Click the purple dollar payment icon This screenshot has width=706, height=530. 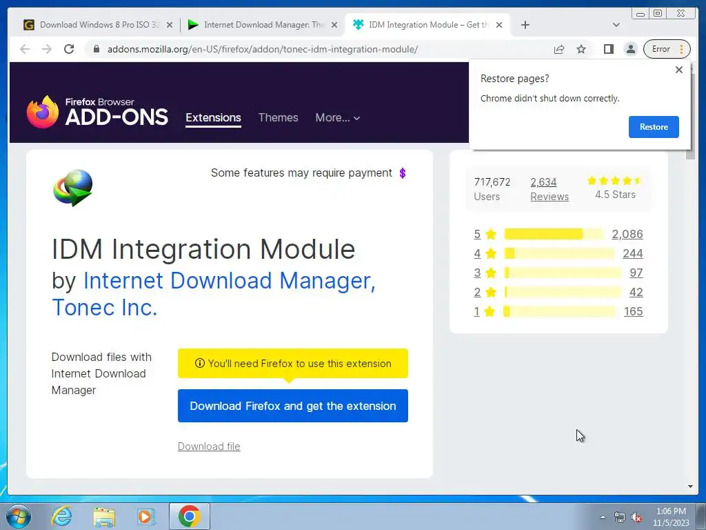(x=403, y=173)
